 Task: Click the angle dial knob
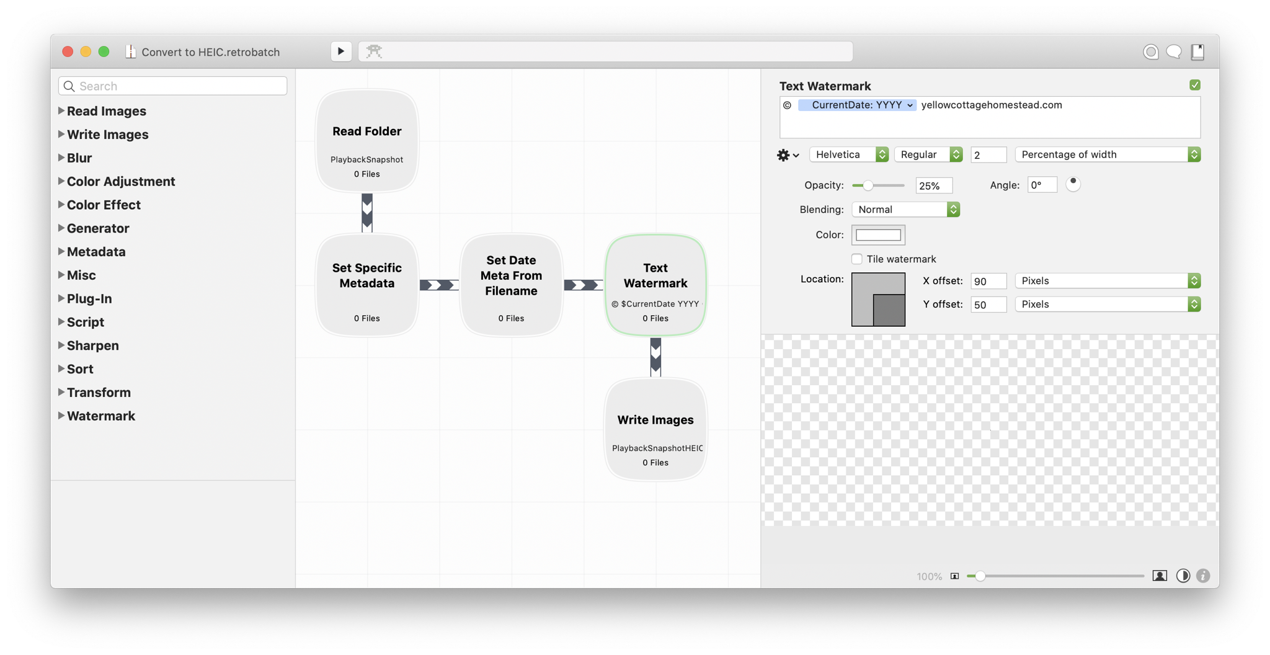[x=1073, y=184]
